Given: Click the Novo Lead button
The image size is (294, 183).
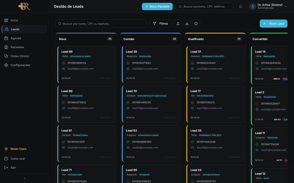Looking at the screenshot, I should click(x=274, y=24).
